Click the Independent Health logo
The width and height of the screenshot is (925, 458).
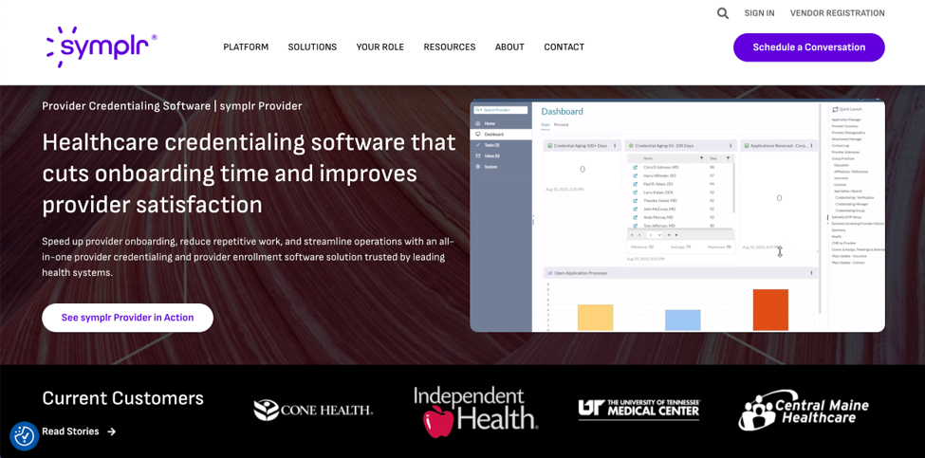click(475, 412)
